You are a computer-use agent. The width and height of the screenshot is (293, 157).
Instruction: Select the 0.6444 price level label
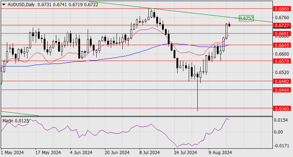point(282,90)
